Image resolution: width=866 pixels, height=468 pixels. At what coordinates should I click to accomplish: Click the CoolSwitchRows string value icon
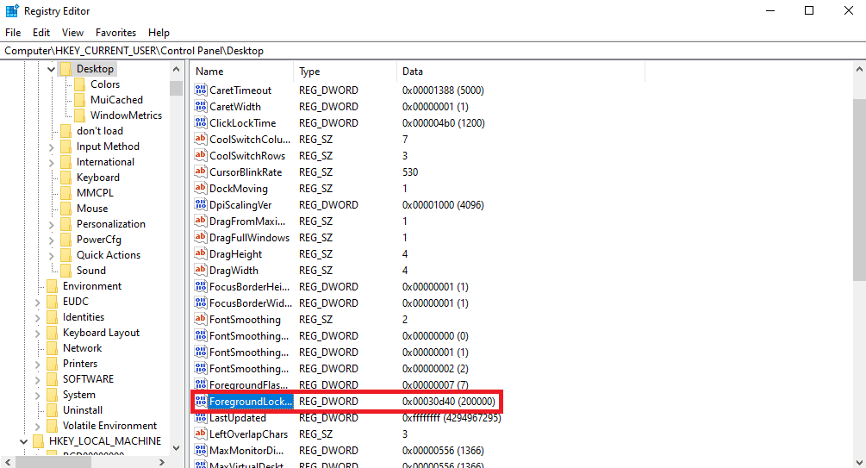201,155
